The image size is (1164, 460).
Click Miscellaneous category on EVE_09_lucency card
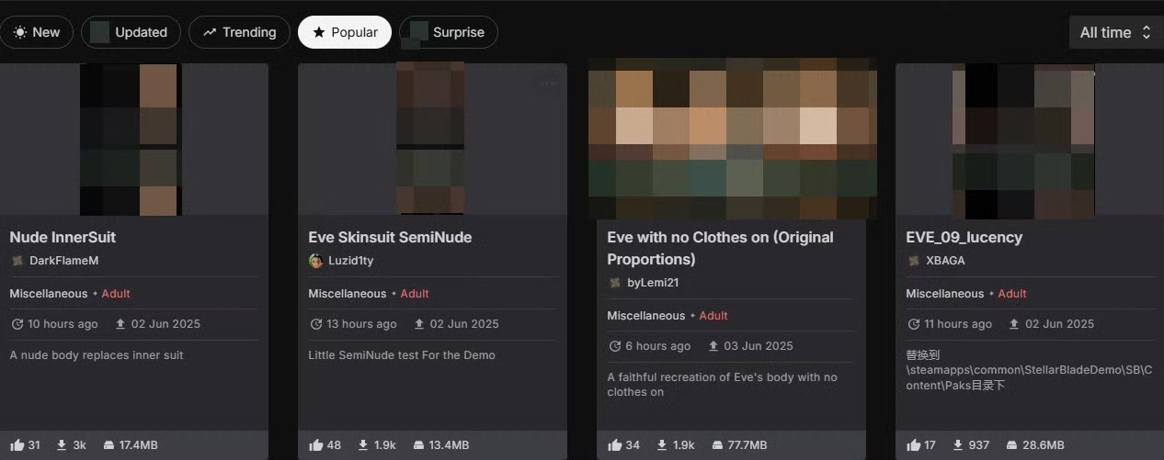coord(945,294)
